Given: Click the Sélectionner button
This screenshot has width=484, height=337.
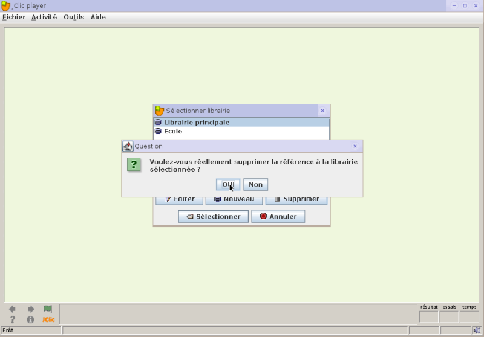Looking at the screenshot, I should point(214,216).
